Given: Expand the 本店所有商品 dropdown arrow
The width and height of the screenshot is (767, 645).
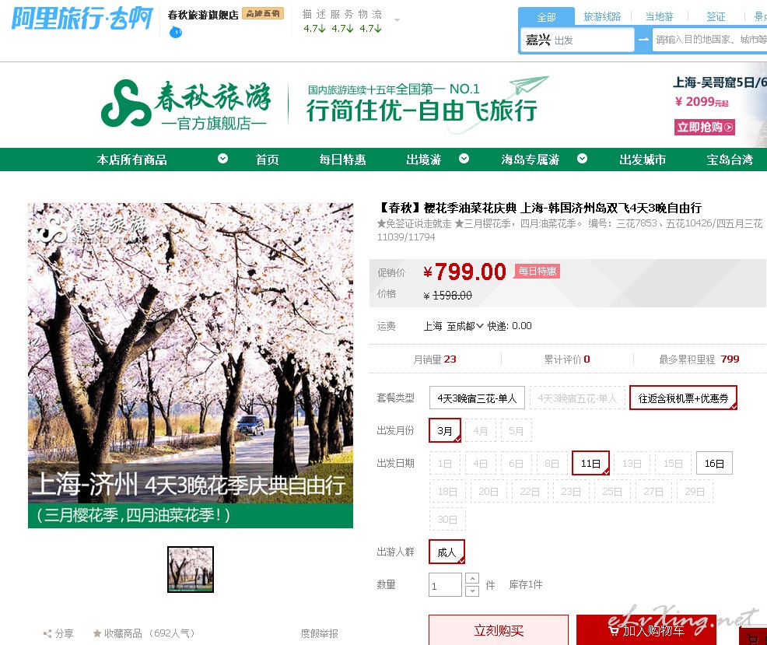Looking at the screenshot, I should click(x=222, y=159).
